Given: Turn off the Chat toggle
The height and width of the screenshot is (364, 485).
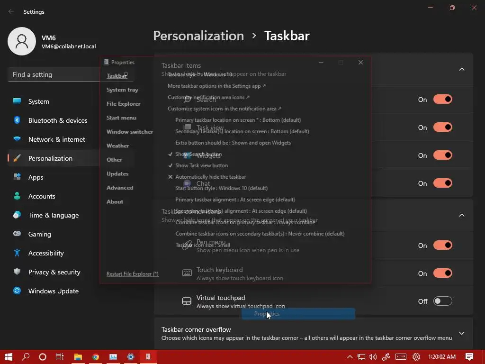Looking at the screenshot, I should pyautogui.click(x=443, y=183).
